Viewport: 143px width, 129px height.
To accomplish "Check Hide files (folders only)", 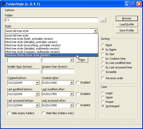I will point(43,113).
